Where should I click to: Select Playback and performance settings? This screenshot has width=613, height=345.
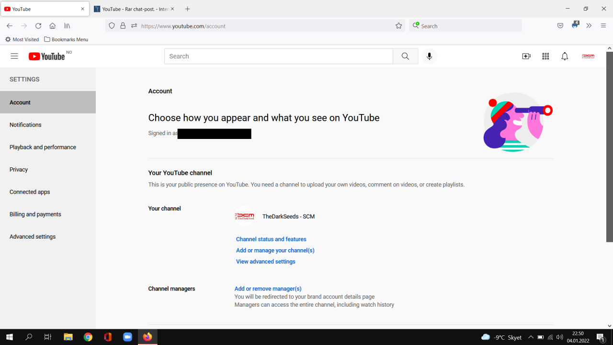(x=43, y=147)
